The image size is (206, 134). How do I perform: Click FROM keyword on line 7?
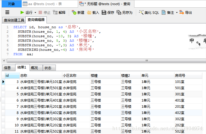[18, 54]
